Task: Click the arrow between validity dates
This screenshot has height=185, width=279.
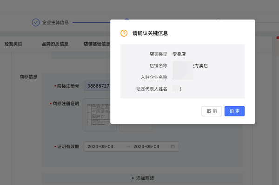Action: (128, 147)
